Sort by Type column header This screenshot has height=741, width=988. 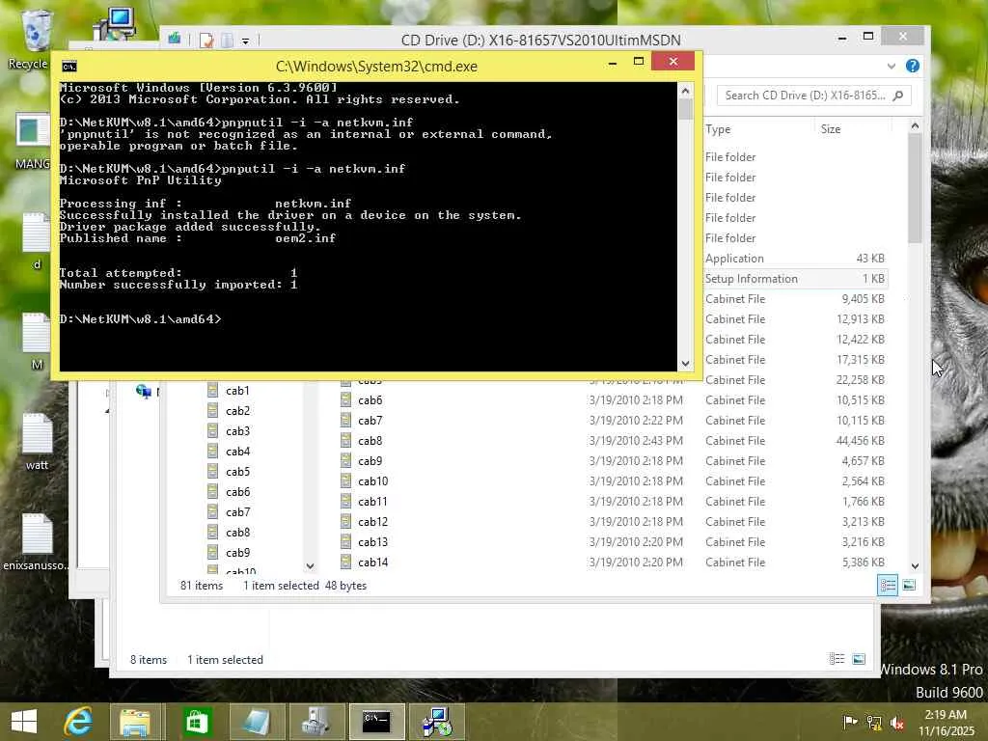point(718,129)
